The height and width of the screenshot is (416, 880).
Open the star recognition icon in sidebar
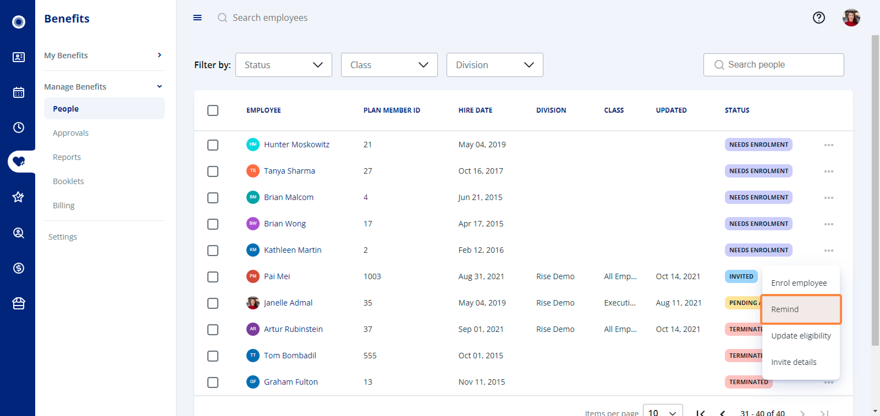18,197
